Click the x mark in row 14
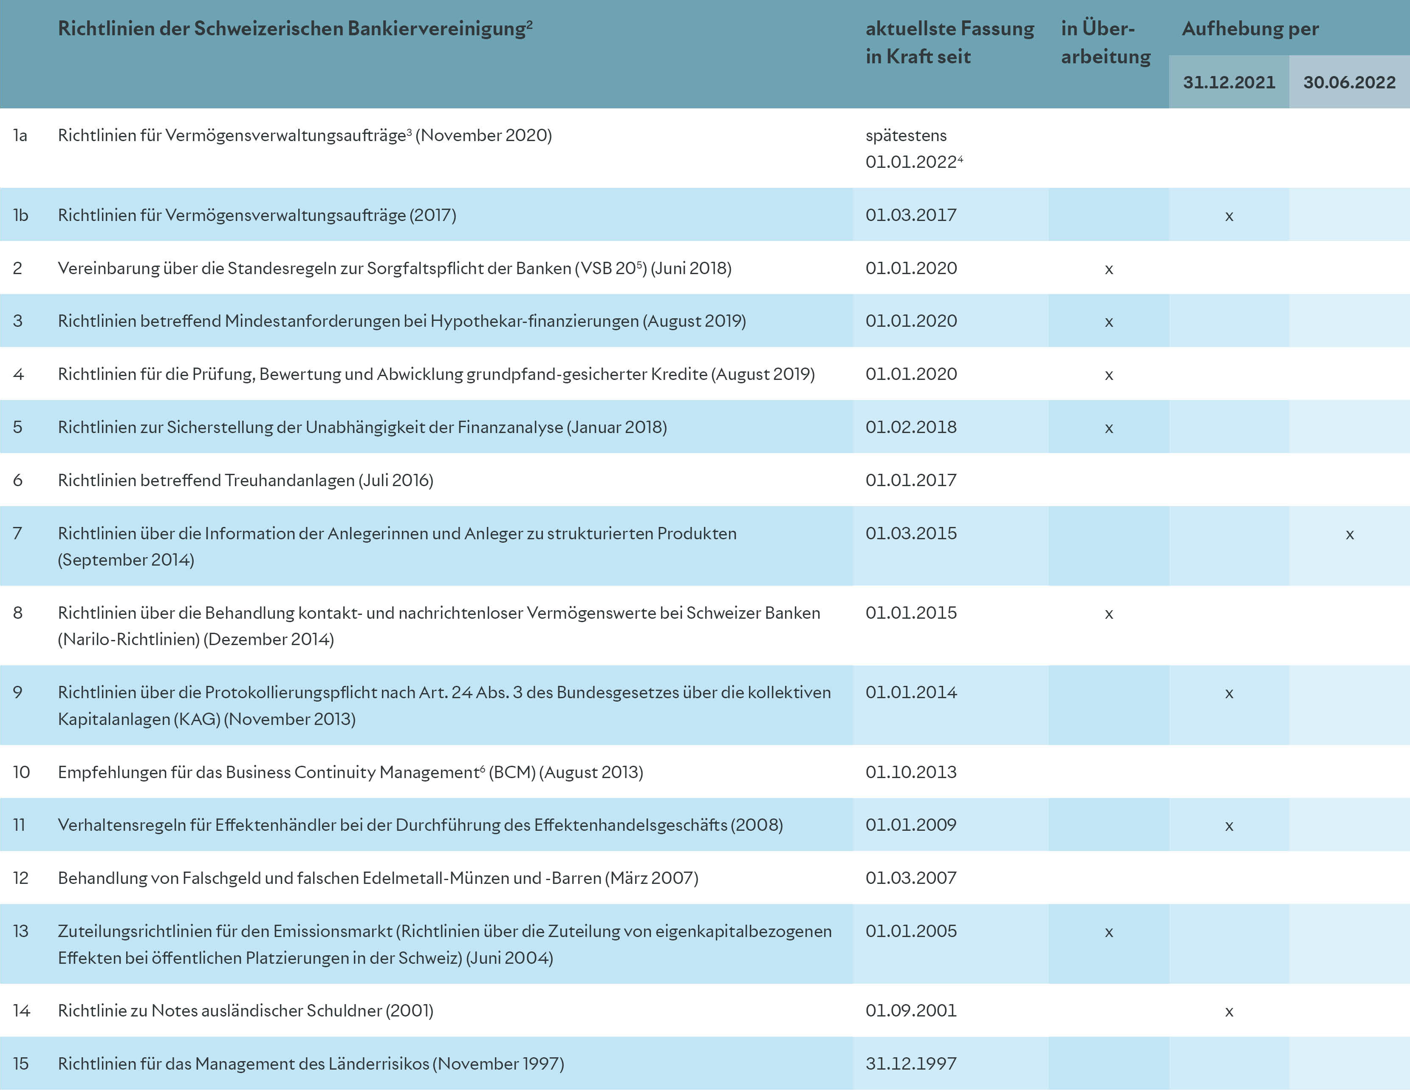1410x1090 pixels. (1229, 1012)
